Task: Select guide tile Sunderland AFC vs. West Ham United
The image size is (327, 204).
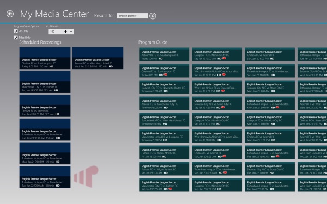Action: point(164,120)
